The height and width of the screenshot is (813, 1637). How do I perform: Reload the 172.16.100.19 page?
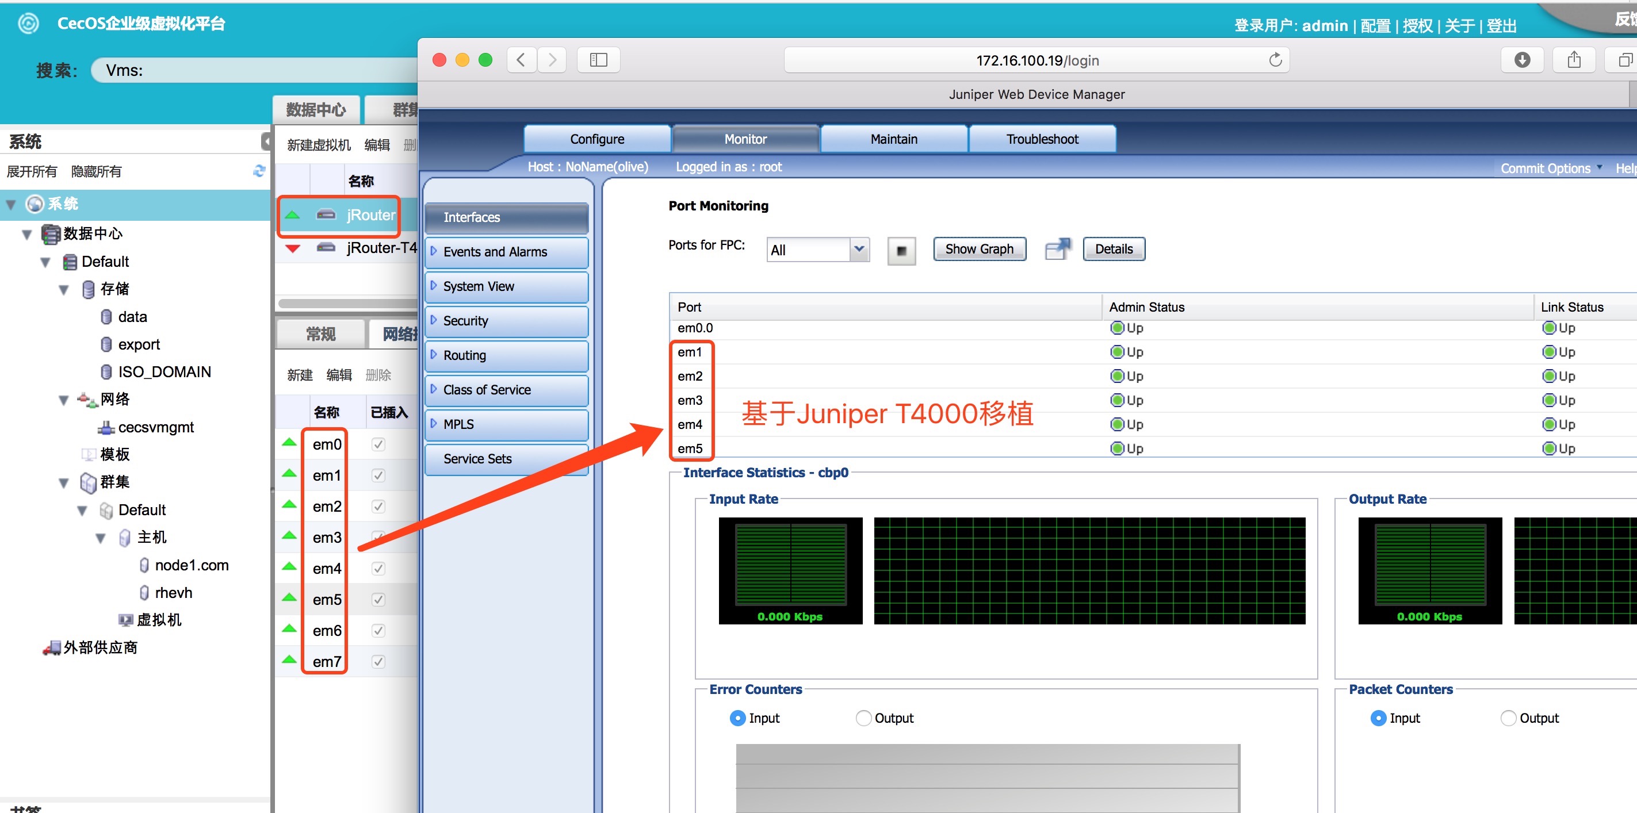[x=1275, y=60]
